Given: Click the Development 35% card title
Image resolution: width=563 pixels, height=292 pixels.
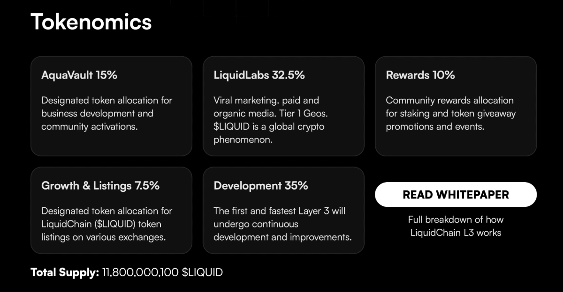Looking at the screenshot, I should click(x=261, y=185).
